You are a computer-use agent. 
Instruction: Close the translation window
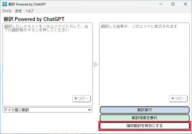[185, 4]
